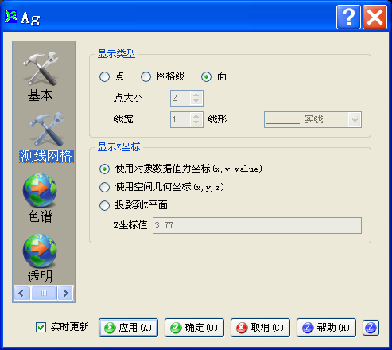Click the 应用(A) button
Viewport: 392px width, 350px height.
click(x=129, y=328)
